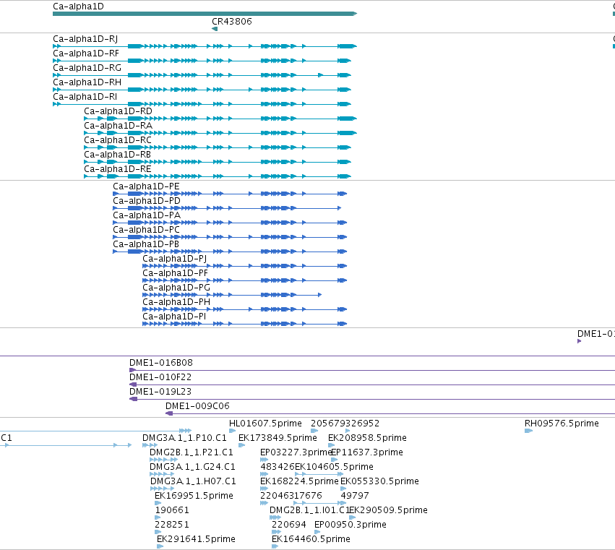Viewport: 615px width, 550px height.
Task: Click the EP00950.3prime label
Action: tap(350, 525)
